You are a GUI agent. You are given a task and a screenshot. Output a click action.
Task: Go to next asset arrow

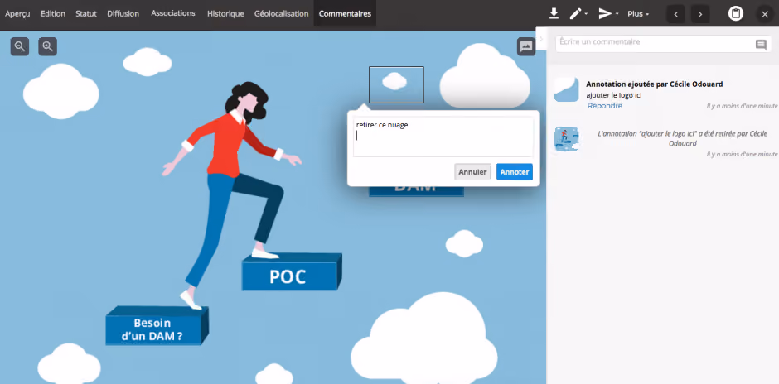pyautogui.click(x=700, y=14)
